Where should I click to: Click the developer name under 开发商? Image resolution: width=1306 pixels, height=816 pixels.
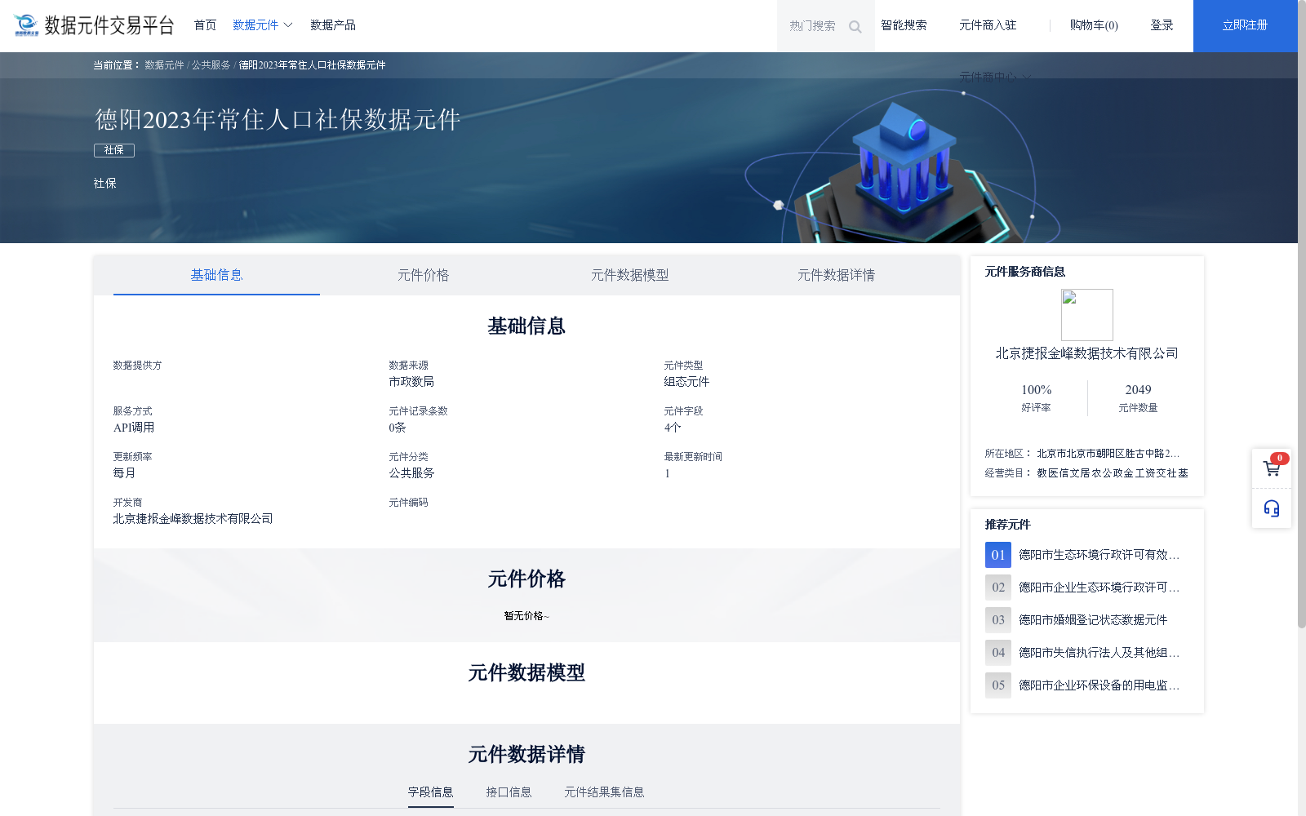(x=193, y=519)
